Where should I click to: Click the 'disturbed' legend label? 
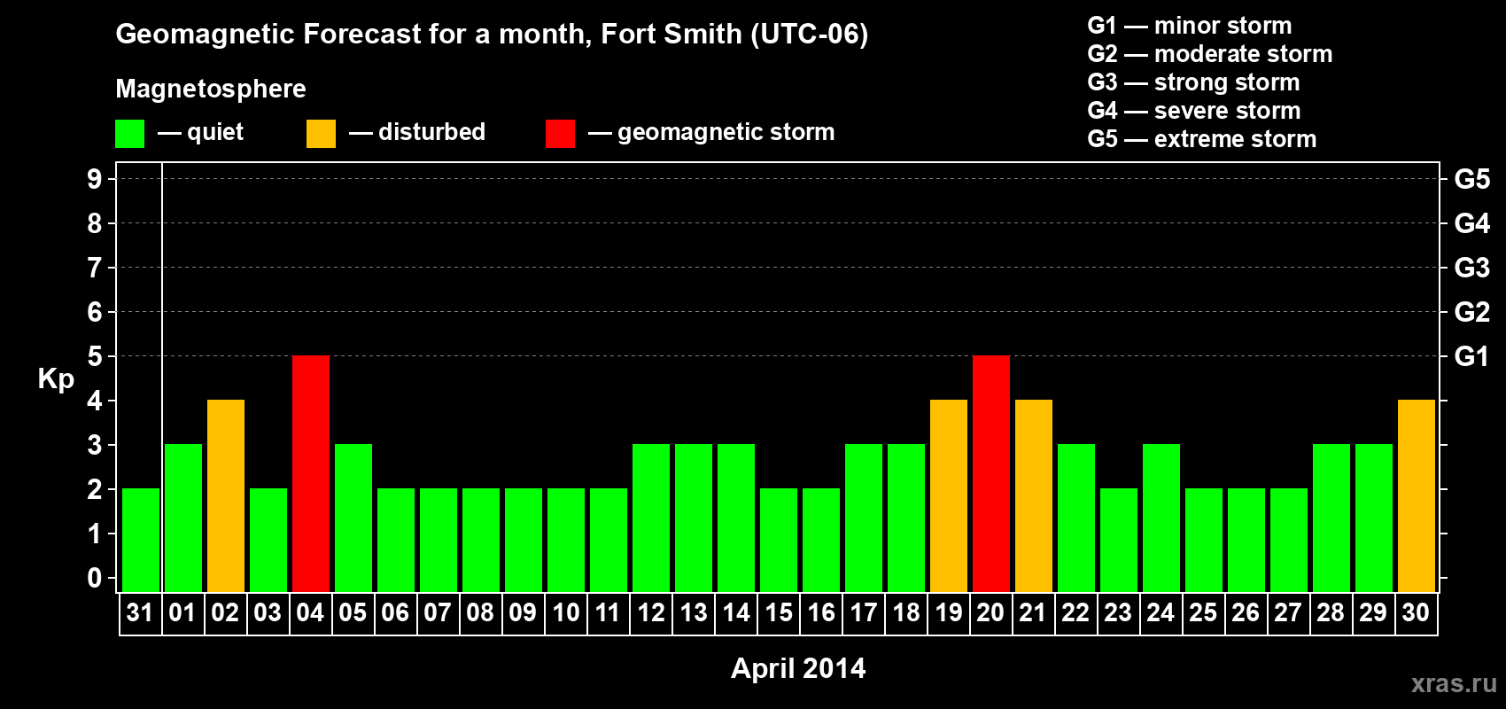coord(431,132)
